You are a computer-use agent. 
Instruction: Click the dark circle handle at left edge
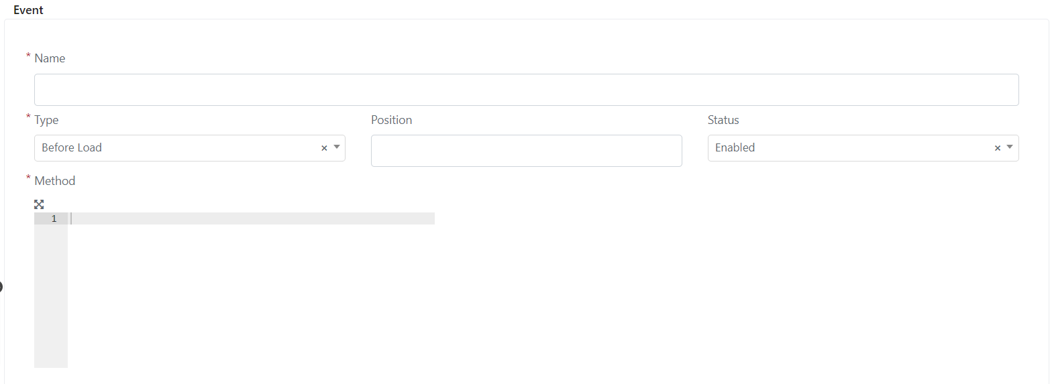coord(1,287)
